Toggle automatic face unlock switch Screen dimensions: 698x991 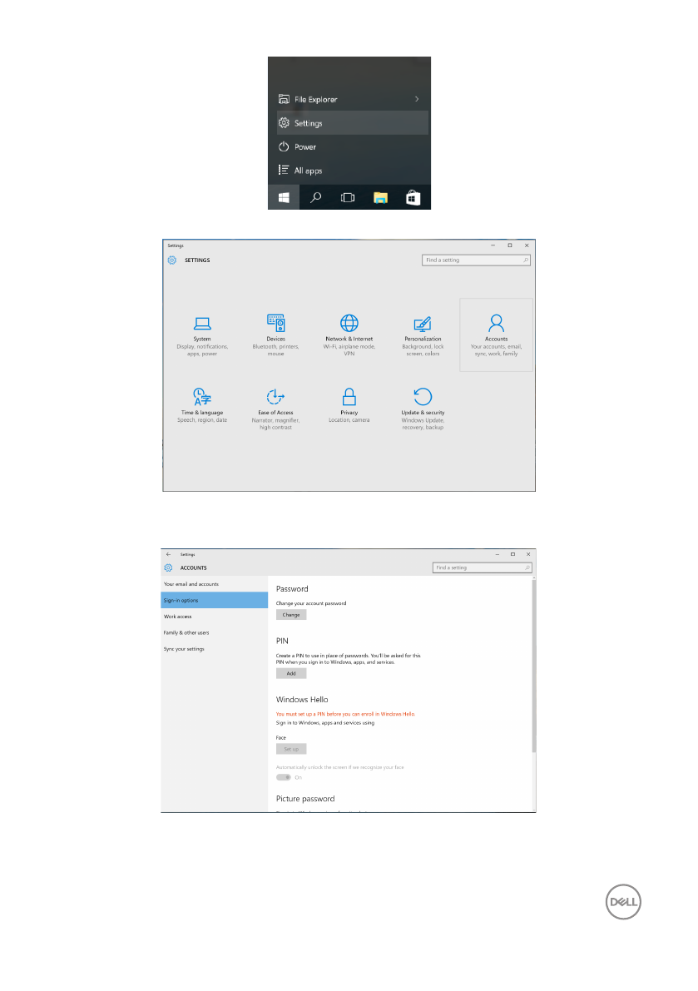pyautogui.click(x=285, y=777)
